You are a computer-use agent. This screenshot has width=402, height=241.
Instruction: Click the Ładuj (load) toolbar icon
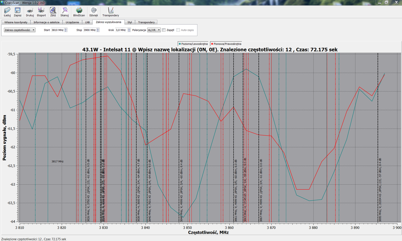pyautogui.click(x=7, y=12)
